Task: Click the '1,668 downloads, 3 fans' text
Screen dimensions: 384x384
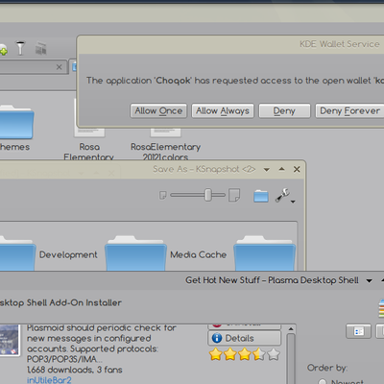Action: click(x=75, y=370)
